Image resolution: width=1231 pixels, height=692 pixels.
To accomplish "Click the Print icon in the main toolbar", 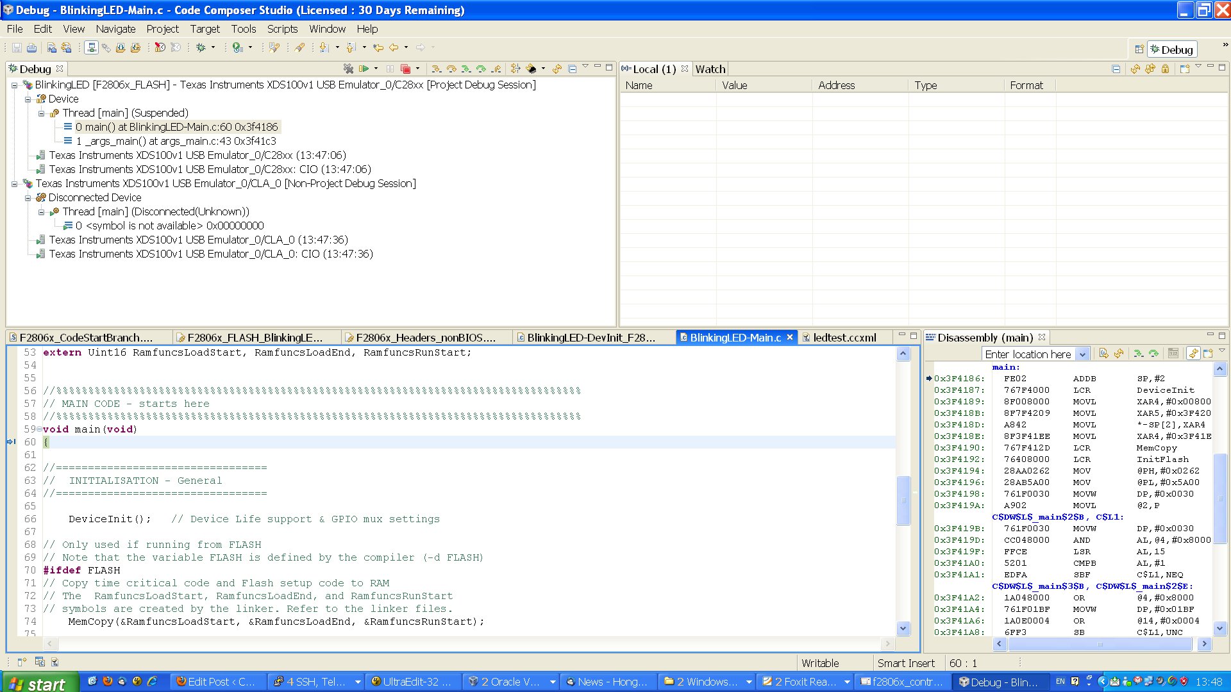I will tap(31, 47).
